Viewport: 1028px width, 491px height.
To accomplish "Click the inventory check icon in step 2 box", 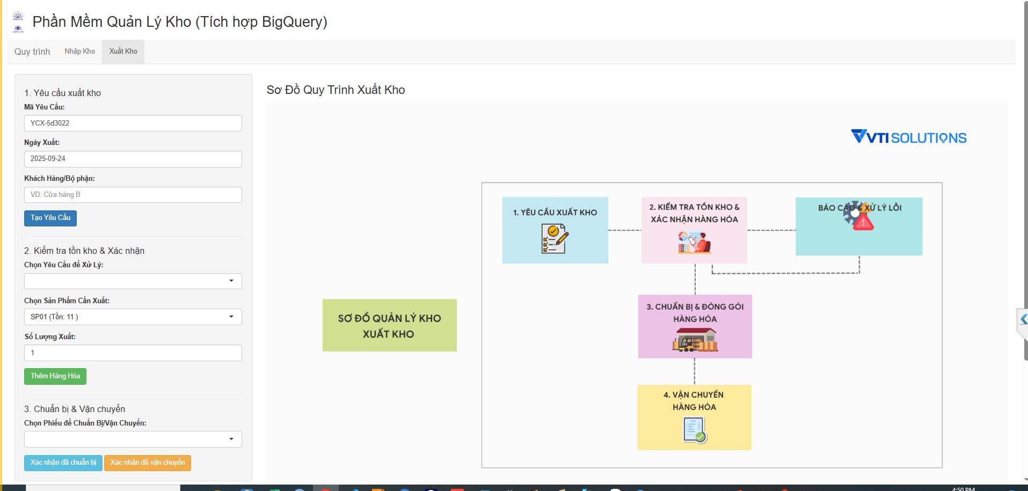I will click(694, 242).
